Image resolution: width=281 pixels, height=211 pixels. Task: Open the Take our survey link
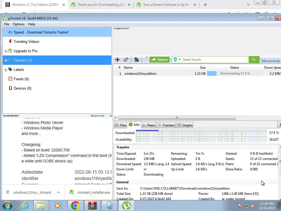[x=270, y=61]
